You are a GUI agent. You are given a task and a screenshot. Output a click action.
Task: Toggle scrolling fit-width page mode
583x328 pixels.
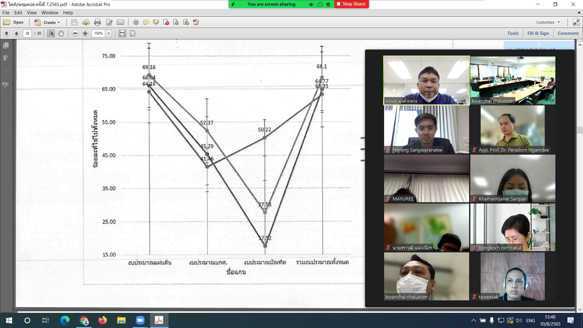[x=122, y=33]
